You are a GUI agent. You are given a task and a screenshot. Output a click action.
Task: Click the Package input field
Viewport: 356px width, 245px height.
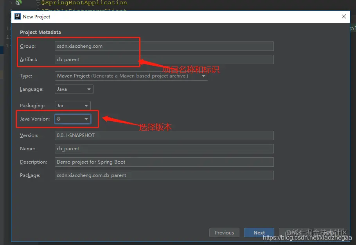pyautogui.click(x=164, y=175)
